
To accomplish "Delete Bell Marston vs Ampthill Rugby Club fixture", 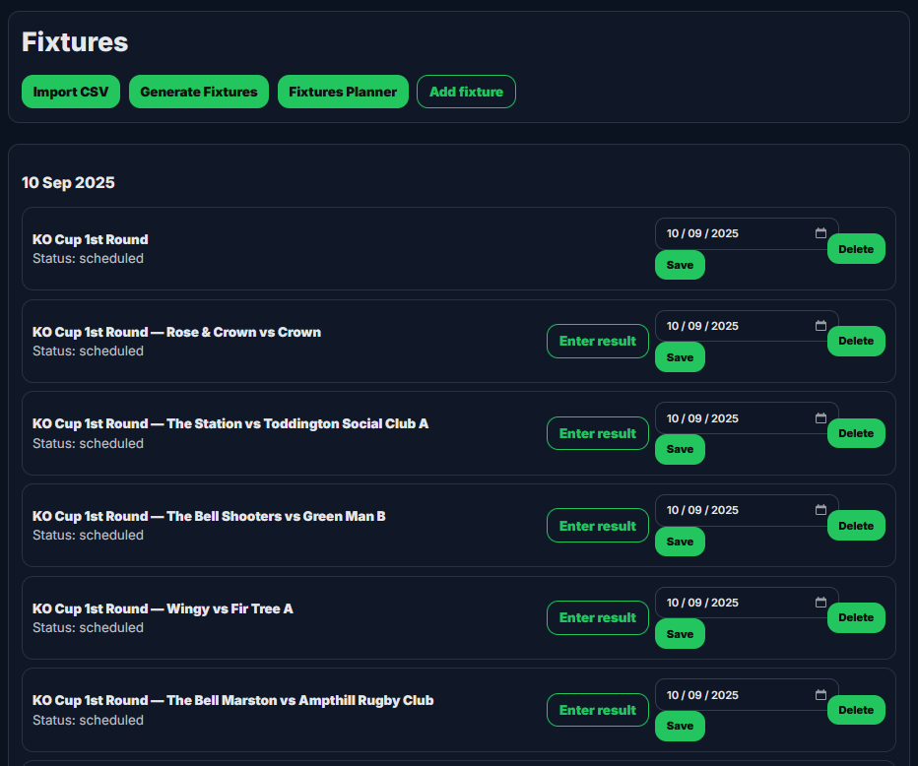I will (856, 710).
